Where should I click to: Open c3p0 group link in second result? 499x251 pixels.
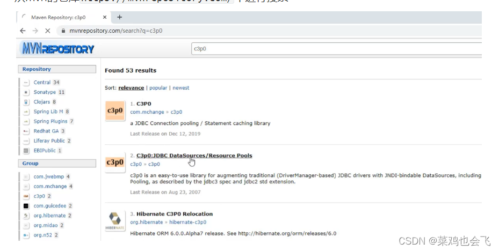(x=136, y=164)
